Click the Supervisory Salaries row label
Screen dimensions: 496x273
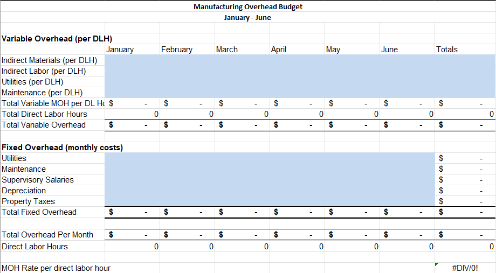coord(38,180)
